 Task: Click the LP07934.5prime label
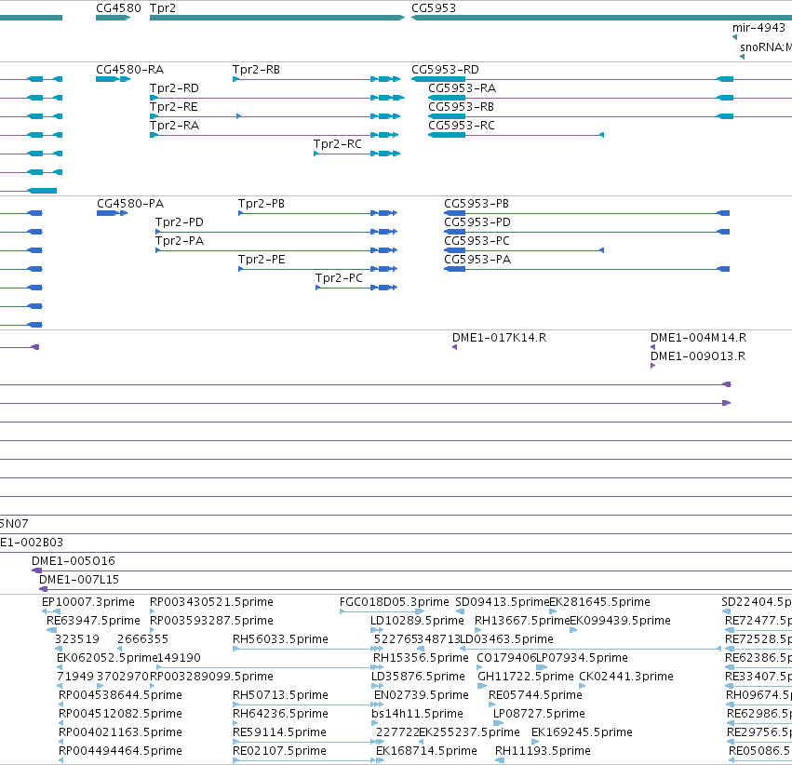point(582,658)
